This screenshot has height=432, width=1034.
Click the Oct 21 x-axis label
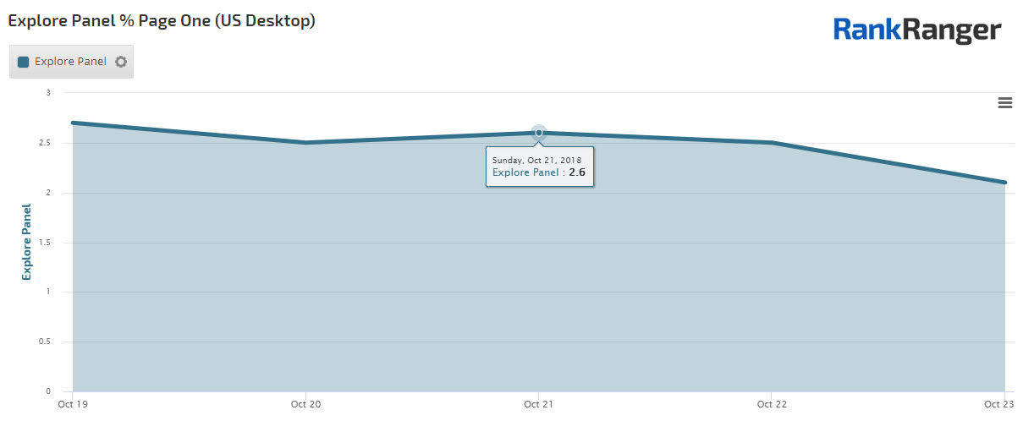538,404
